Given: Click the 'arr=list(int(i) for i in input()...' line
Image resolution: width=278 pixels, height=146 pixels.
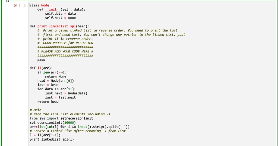Looking at the screenshot, I should coord(80,127).
